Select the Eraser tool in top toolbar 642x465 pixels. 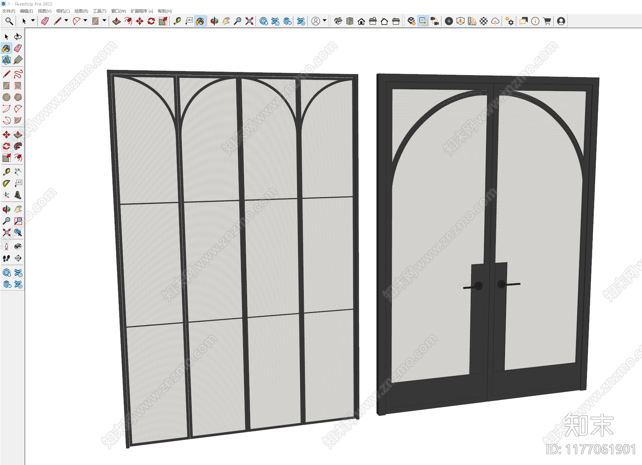point(45,21)
